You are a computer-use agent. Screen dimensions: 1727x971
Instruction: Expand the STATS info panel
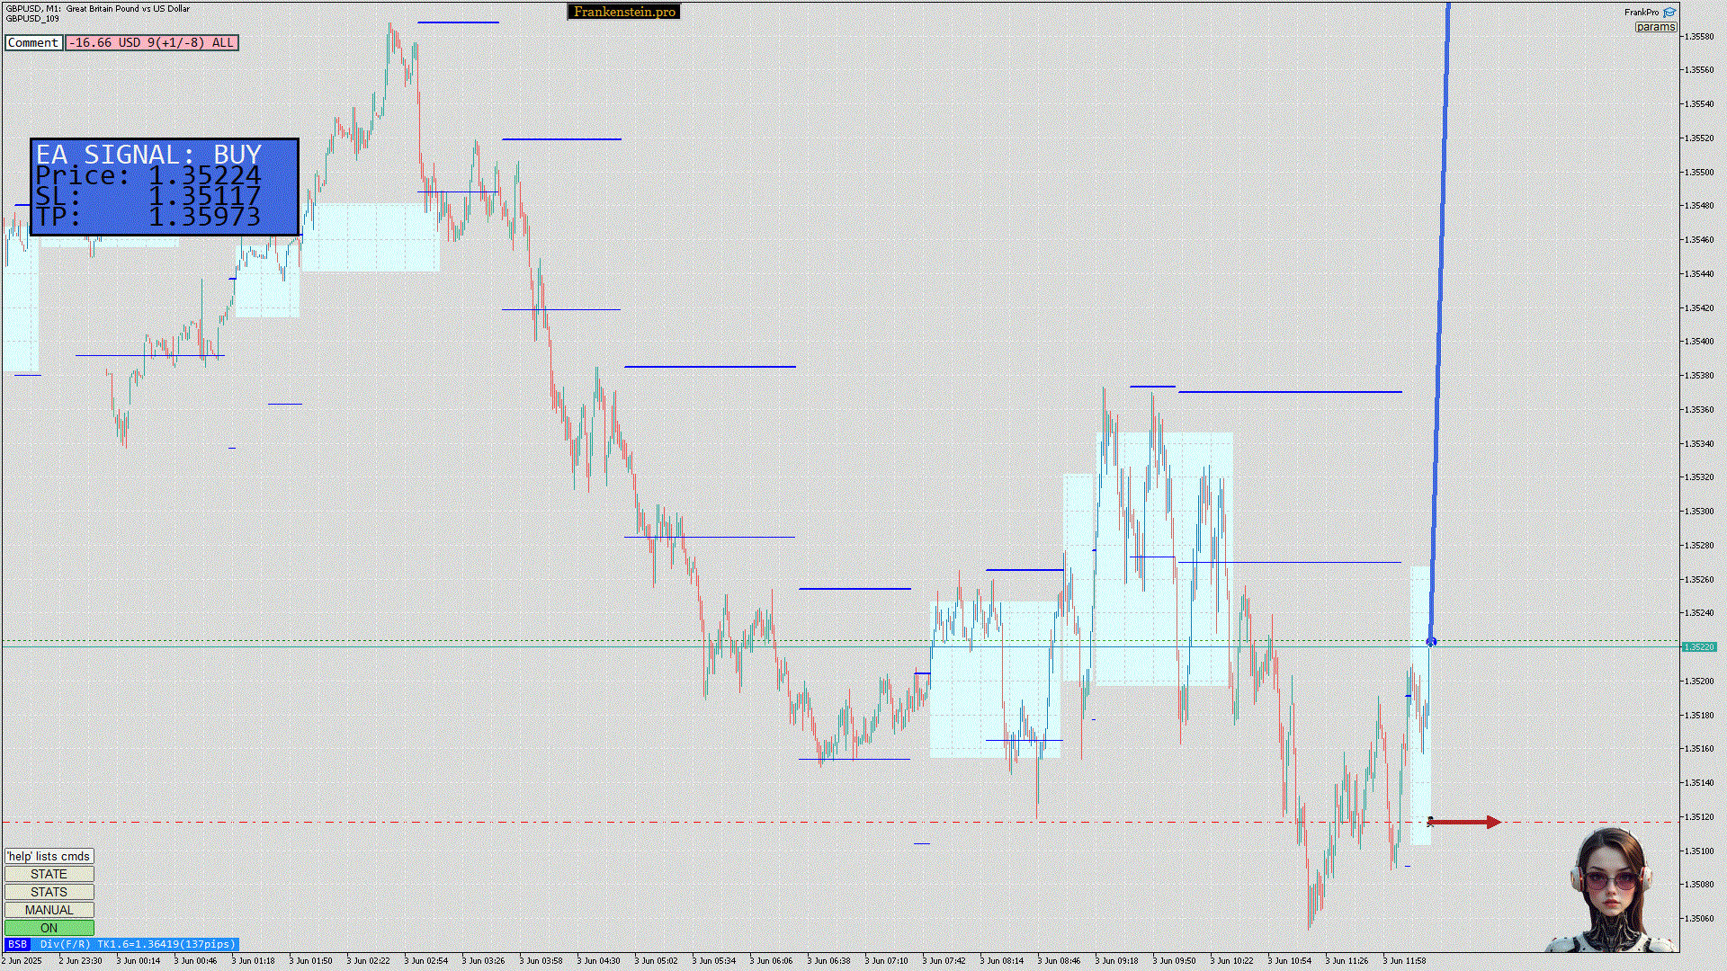pos(49,892)
